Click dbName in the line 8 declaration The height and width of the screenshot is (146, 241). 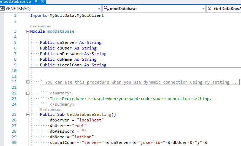(x=65, y=59)
